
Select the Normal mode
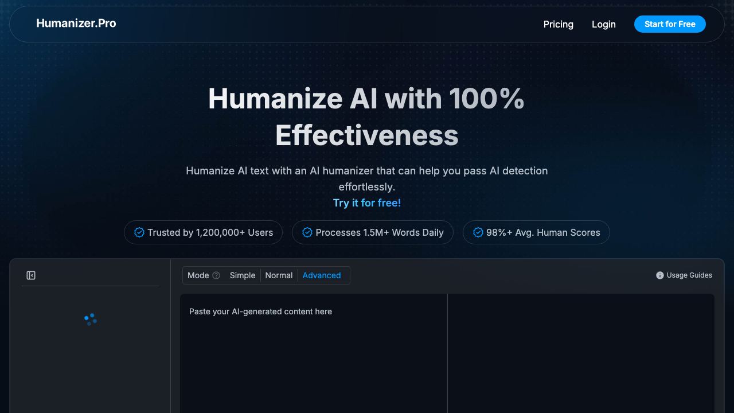click(x=279, y=275)
